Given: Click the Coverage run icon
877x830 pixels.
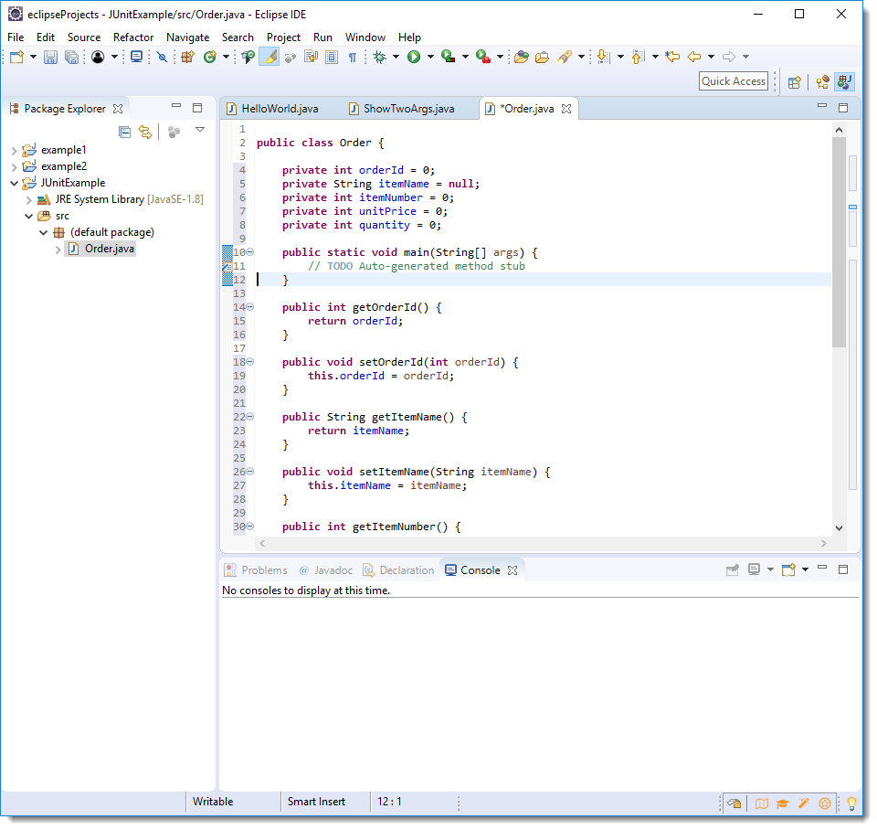Looking at the screenshot, I should point(448,57).
